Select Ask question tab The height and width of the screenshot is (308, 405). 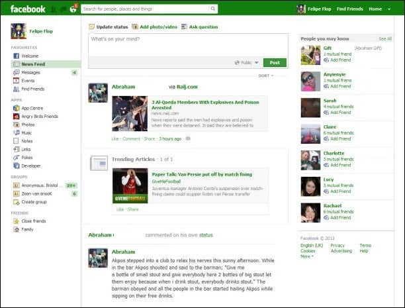[x=200, y=26]
